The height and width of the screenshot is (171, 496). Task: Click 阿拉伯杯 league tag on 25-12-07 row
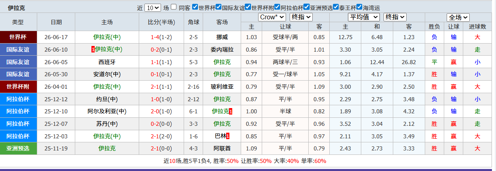(x=18, y=124)
